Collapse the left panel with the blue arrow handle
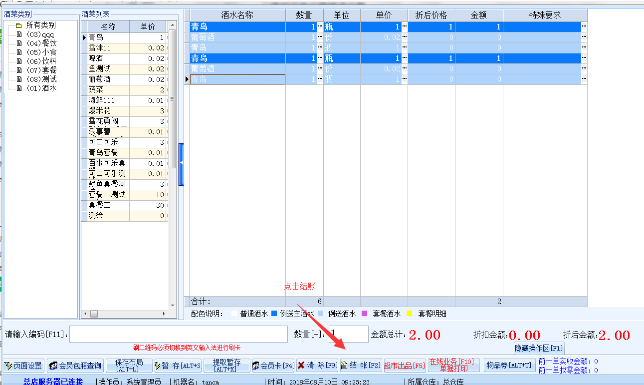This screenshot has height=385, width=644. 181,164
